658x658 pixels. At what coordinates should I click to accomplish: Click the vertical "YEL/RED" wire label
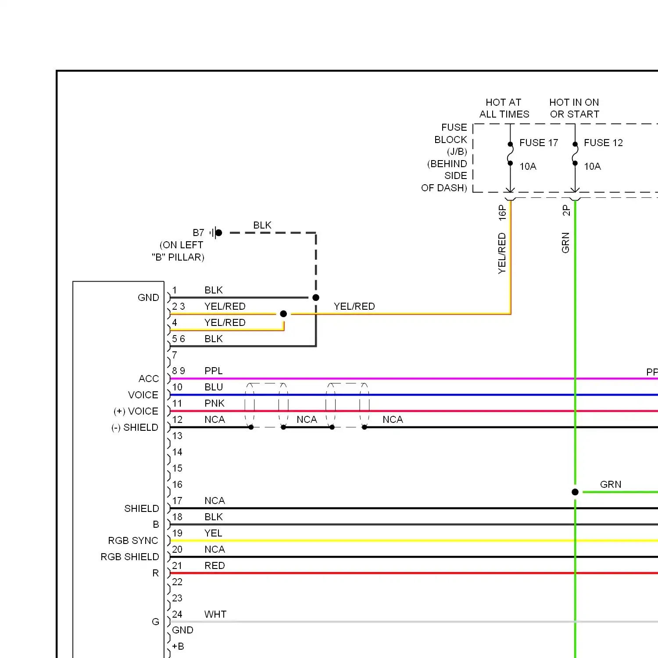[x=502, y=254]
